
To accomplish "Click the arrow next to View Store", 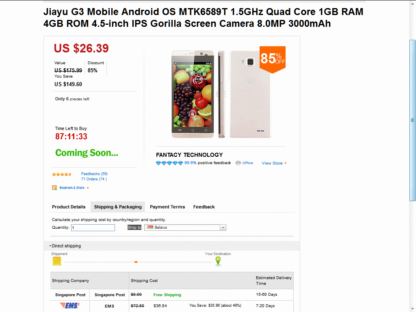I will click(286, 163).
